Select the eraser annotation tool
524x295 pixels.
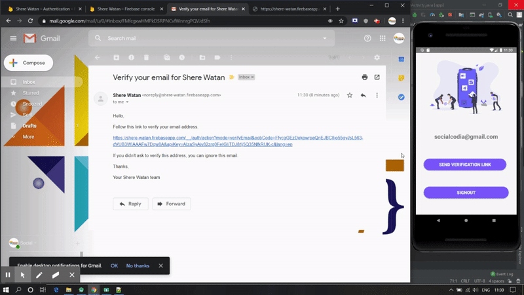click(56, 275)
